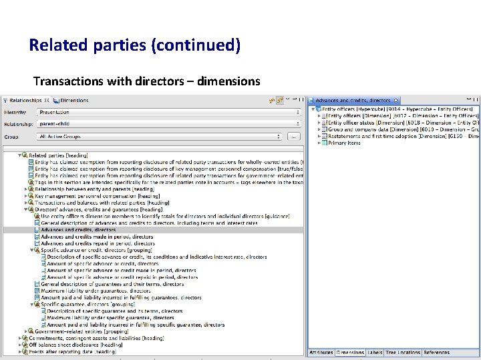Expand Entity officer status Dimension node
The image size is (481, 360).
(319, 123)
